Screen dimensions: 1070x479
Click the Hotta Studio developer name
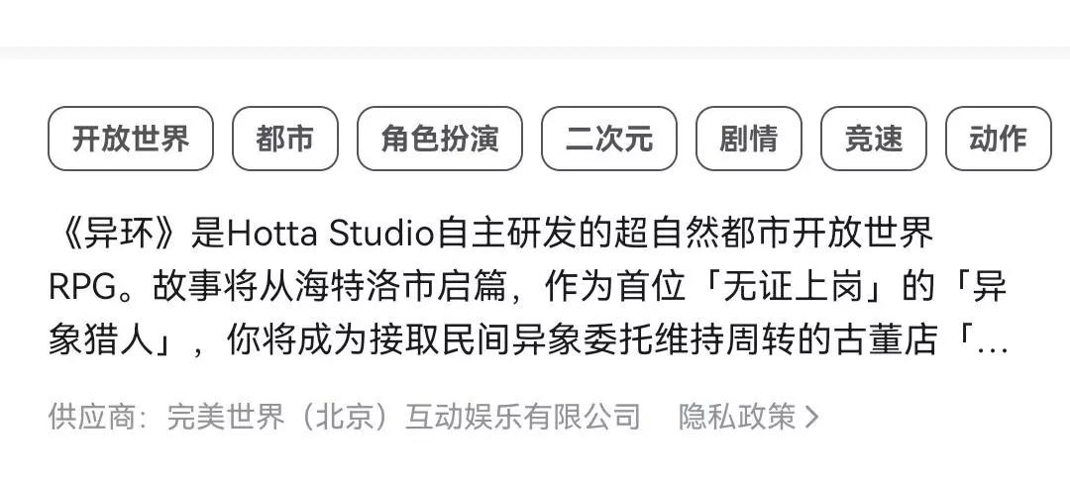click(330, 236)
